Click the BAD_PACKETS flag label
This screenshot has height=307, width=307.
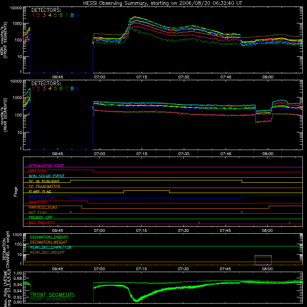[42, 223]
